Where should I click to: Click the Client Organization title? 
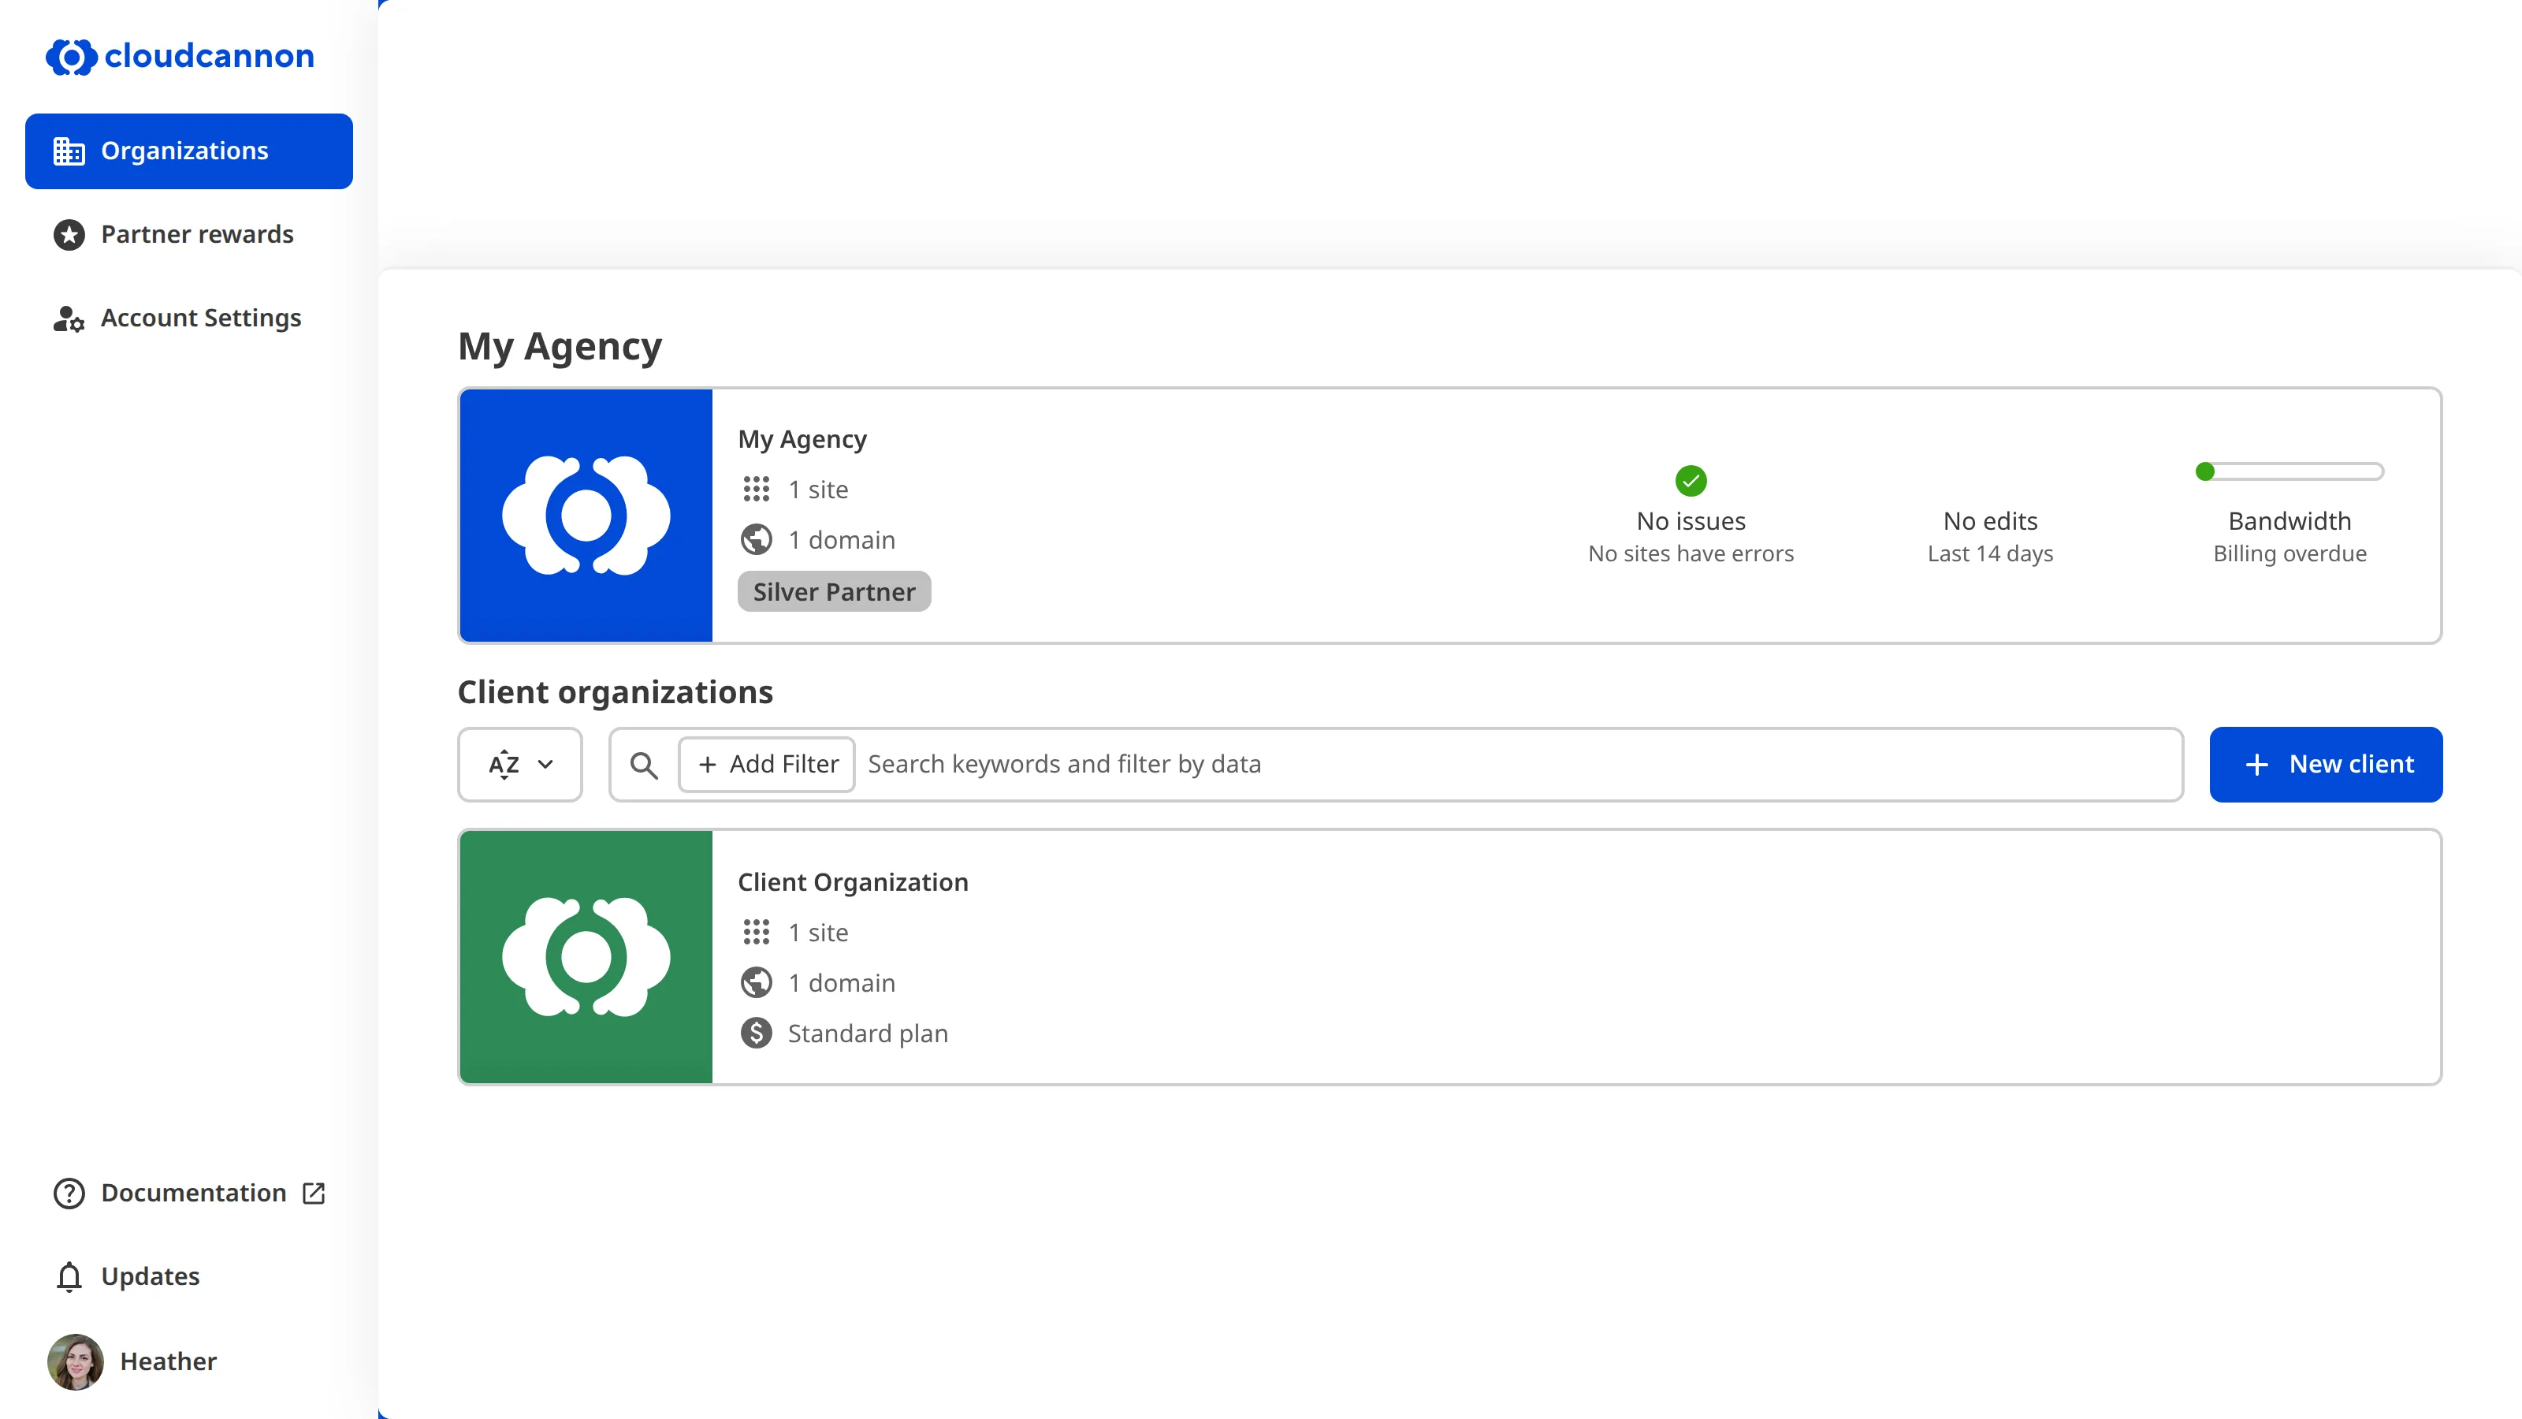tap(853, 882)
